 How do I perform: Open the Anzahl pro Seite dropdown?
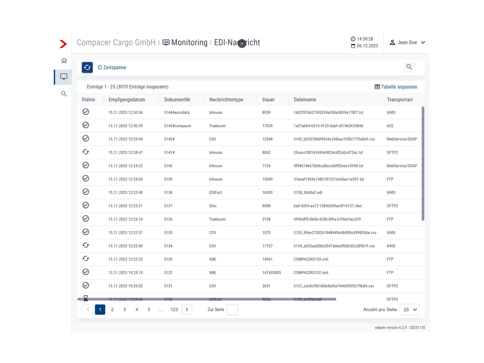click(x=409, y=309)
